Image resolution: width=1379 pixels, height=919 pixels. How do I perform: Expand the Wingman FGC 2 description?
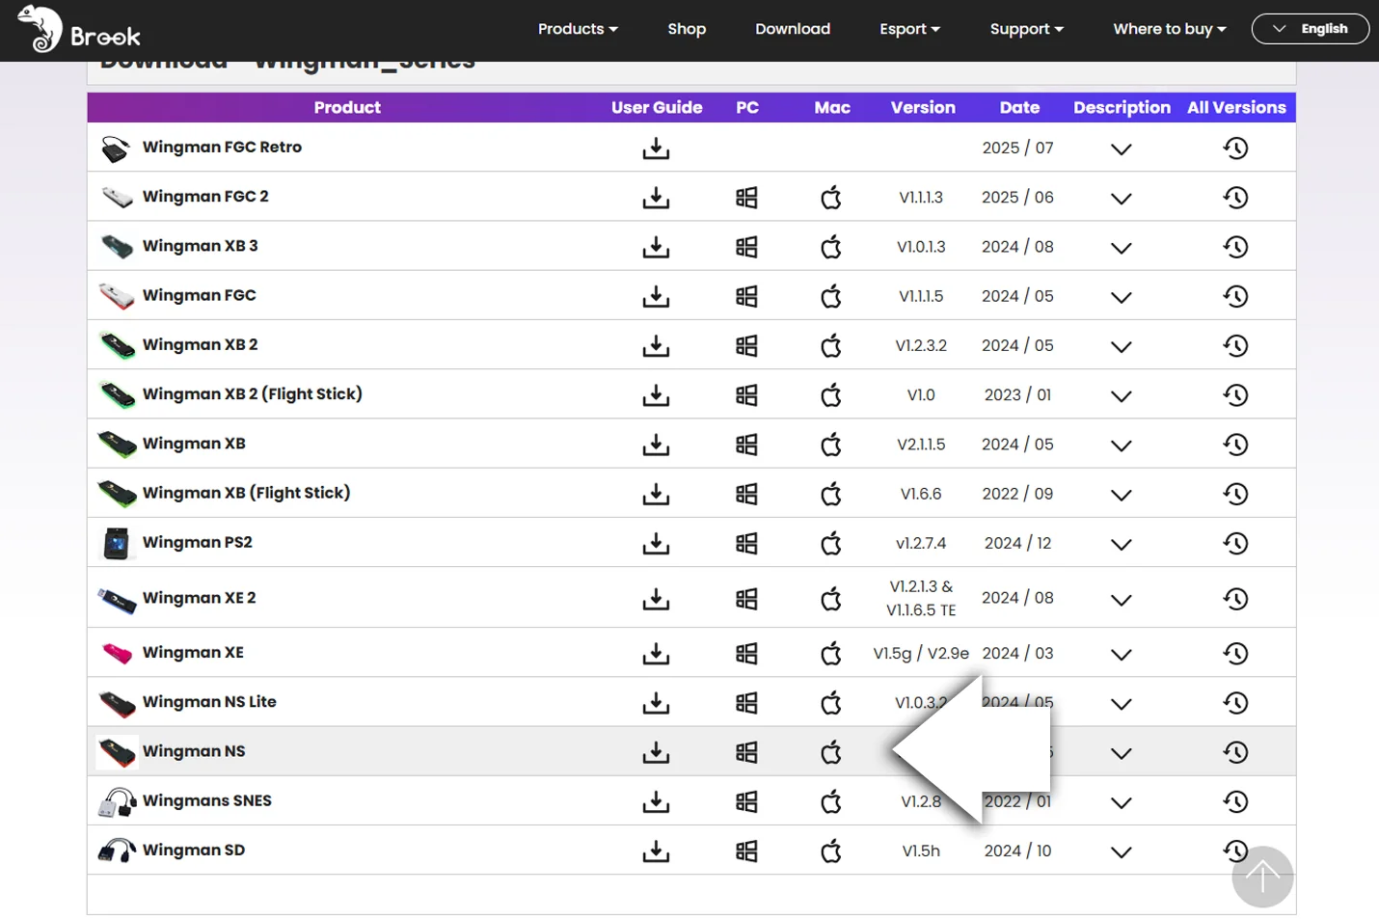[1121, 199]
